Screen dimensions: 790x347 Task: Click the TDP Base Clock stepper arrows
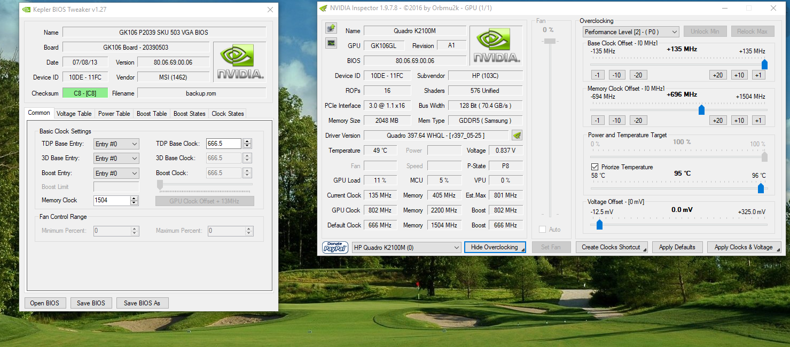[x=247, y=144]
